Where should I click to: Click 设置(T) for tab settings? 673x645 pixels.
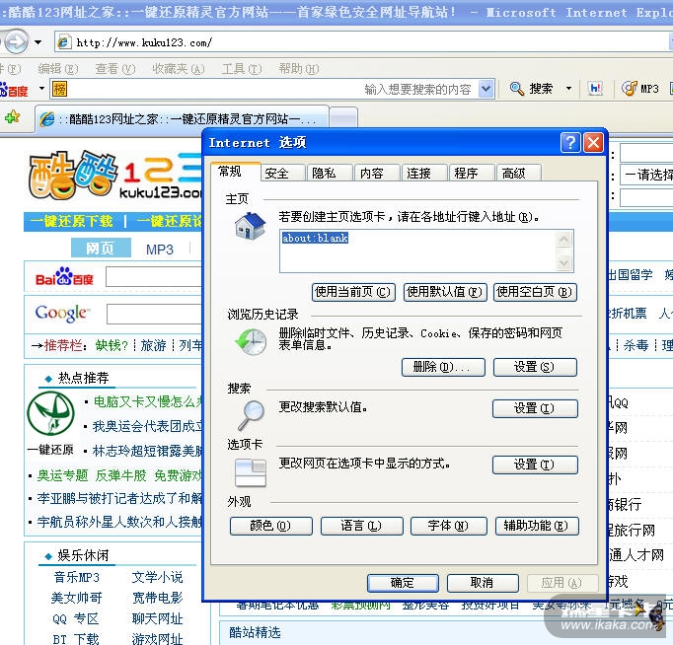[x=535, y=465]
